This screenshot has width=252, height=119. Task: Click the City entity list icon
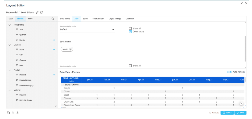(x=17, y=55)
